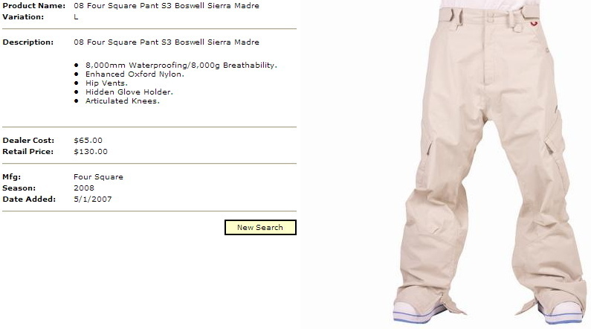Click the Date Added label
The width and height of the screenshot is (591, 329).
29,199
